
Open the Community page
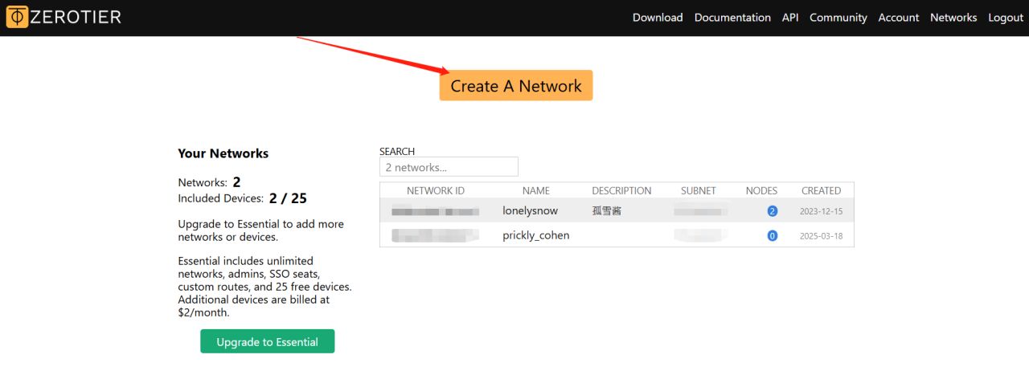pos(838,18)
